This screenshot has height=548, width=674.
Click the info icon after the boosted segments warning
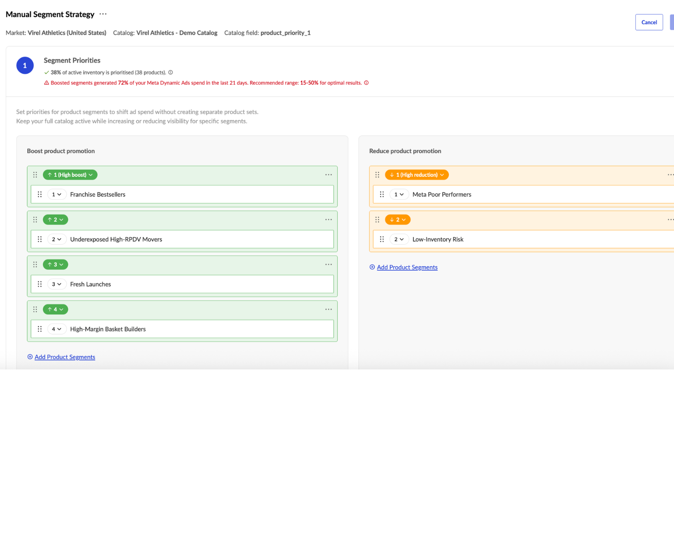coord(366,83)
